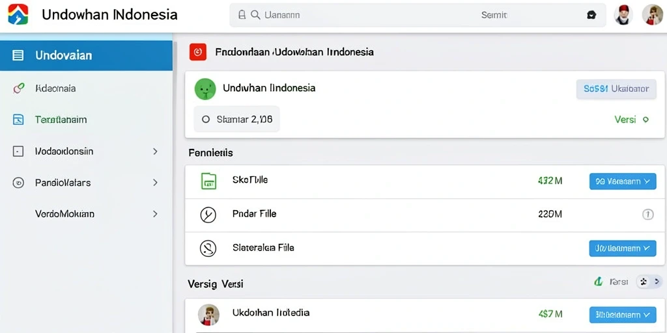This screenshot has width=667, height=333.
Task: Click the Semit text in search bar
Action: 494,16
